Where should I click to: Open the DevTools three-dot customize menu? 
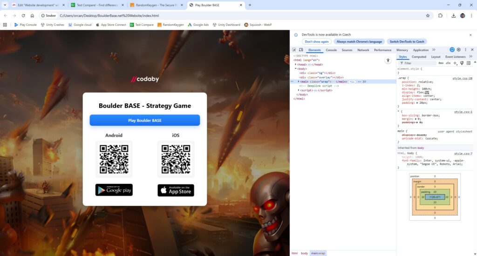(465, 50)
